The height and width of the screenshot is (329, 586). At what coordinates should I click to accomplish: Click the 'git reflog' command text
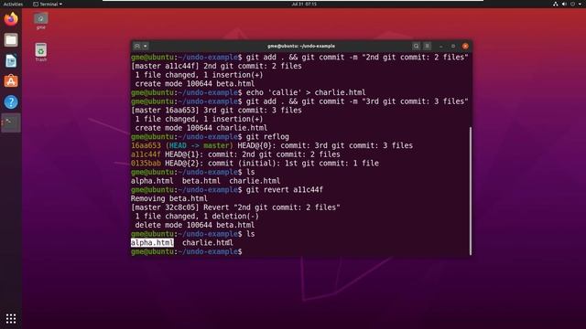[x=267, y=137]
